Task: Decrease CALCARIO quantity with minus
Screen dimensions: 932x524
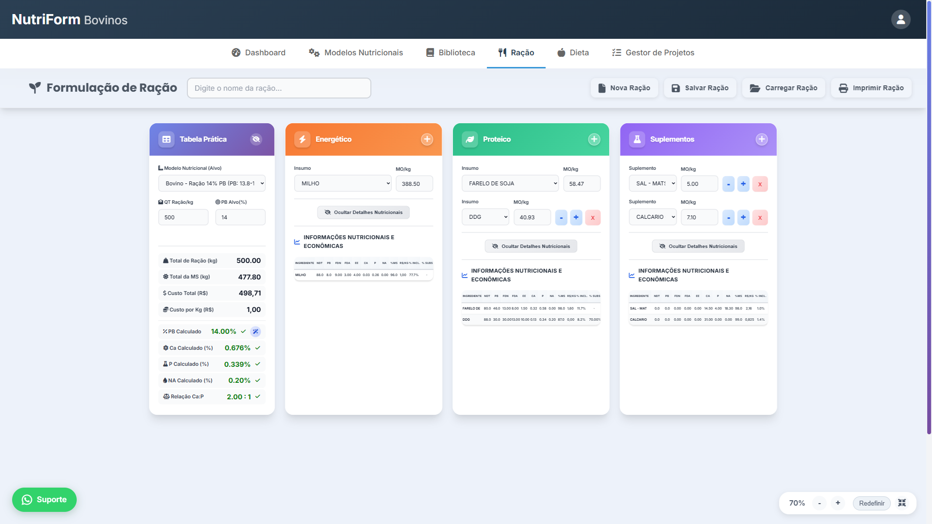Action: click(x=729, y=217)
